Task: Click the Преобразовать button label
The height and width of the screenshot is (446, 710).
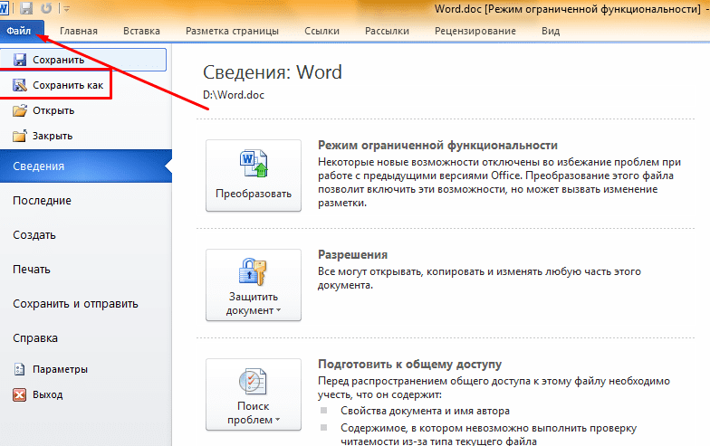Action: point(254,194)
